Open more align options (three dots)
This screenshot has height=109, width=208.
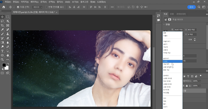112,7
